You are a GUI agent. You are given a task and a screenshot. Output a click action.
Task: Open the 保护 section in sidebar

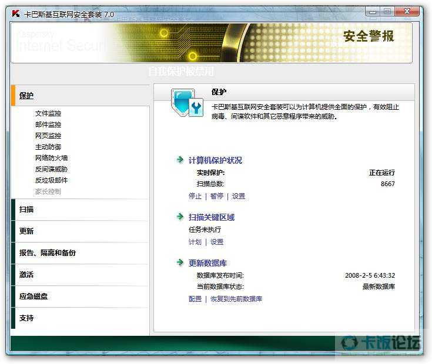click(80, 96)
